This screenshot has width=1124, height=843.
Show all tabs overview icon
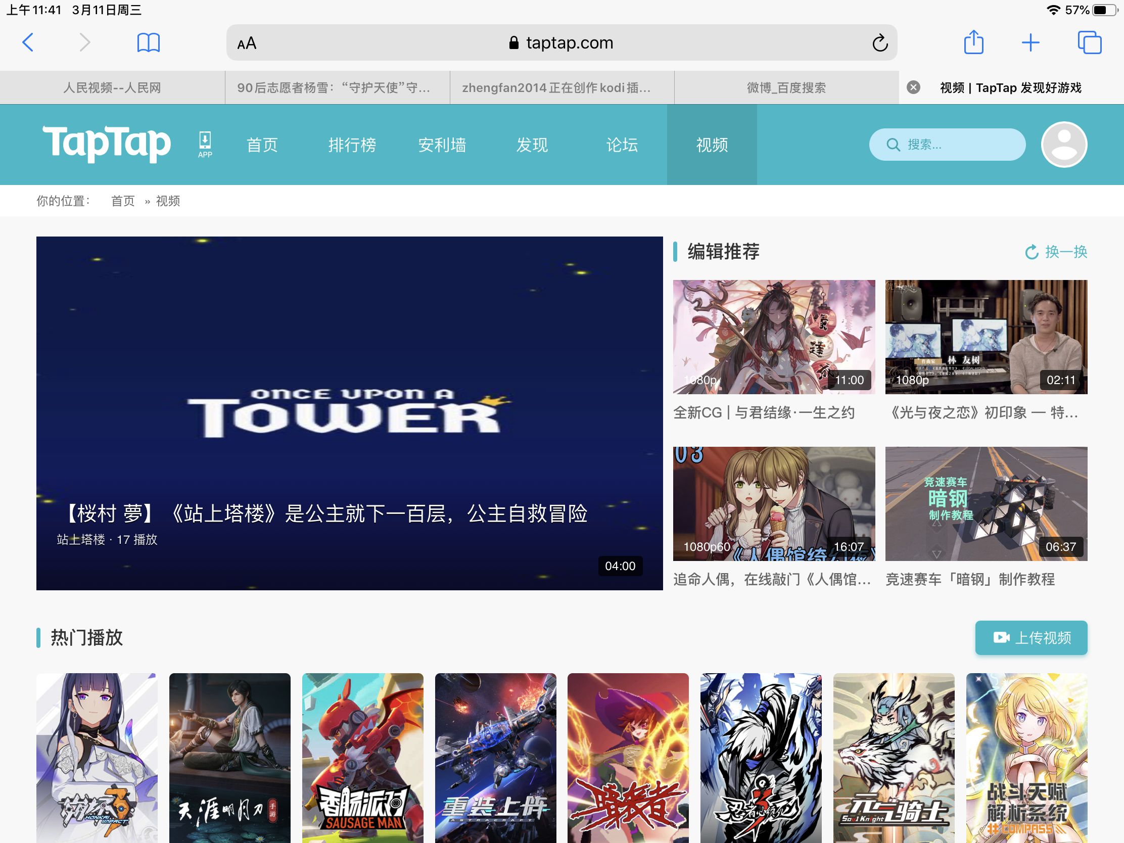pyautogui.click(x=1090, y=42)
